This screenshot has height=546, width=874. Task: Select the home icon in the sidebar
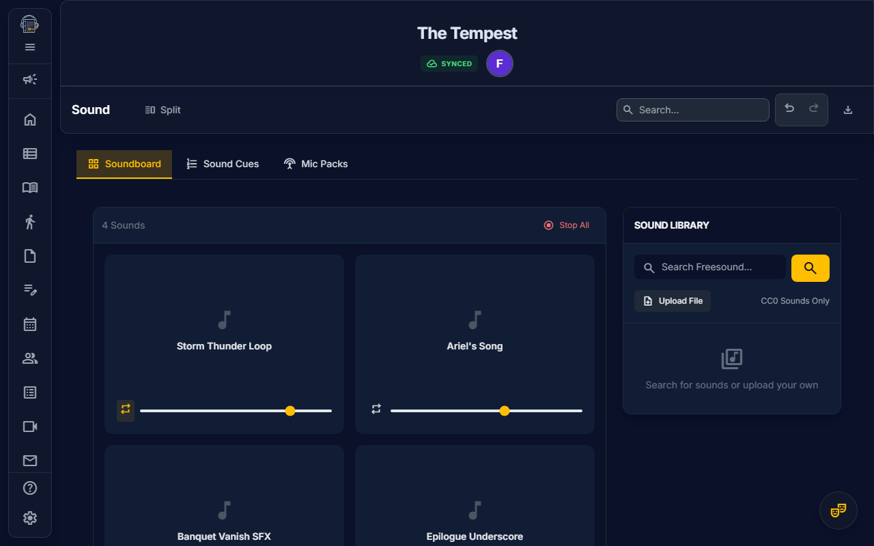click(x=30, y=119)
